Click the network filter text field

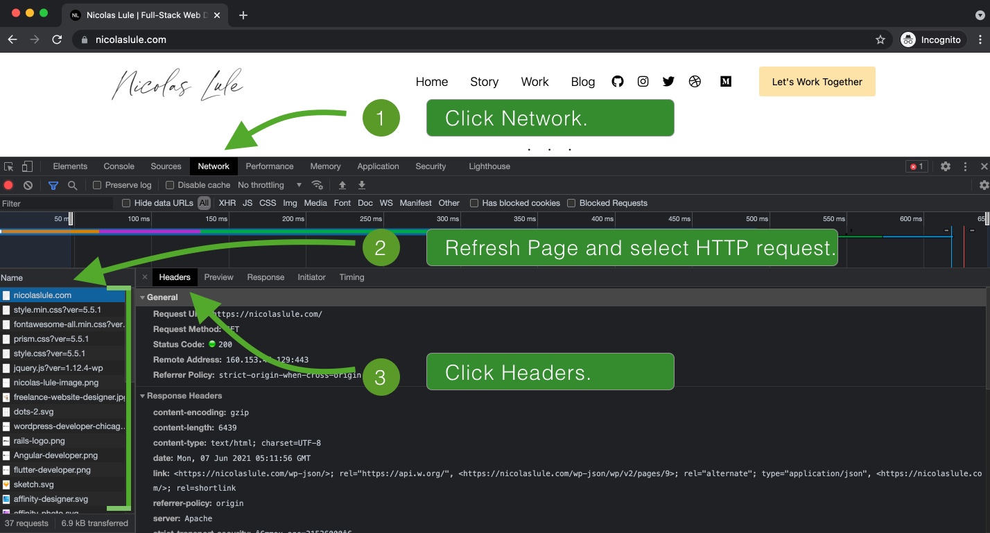coord(57,204)
